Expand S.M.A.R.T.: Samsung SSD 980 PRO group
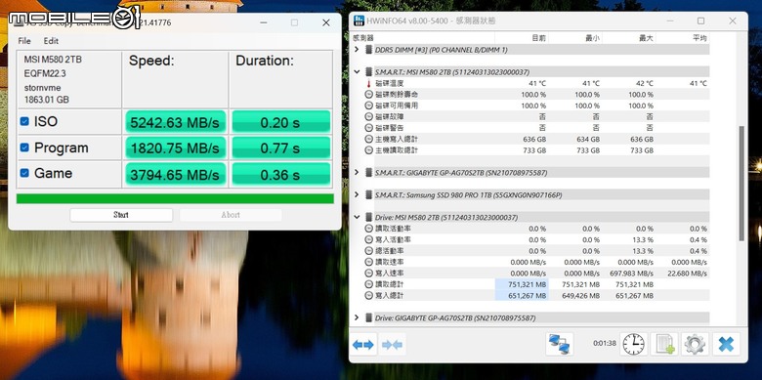The width and height of the screenshot is (762, 380). tap(357, 194)
